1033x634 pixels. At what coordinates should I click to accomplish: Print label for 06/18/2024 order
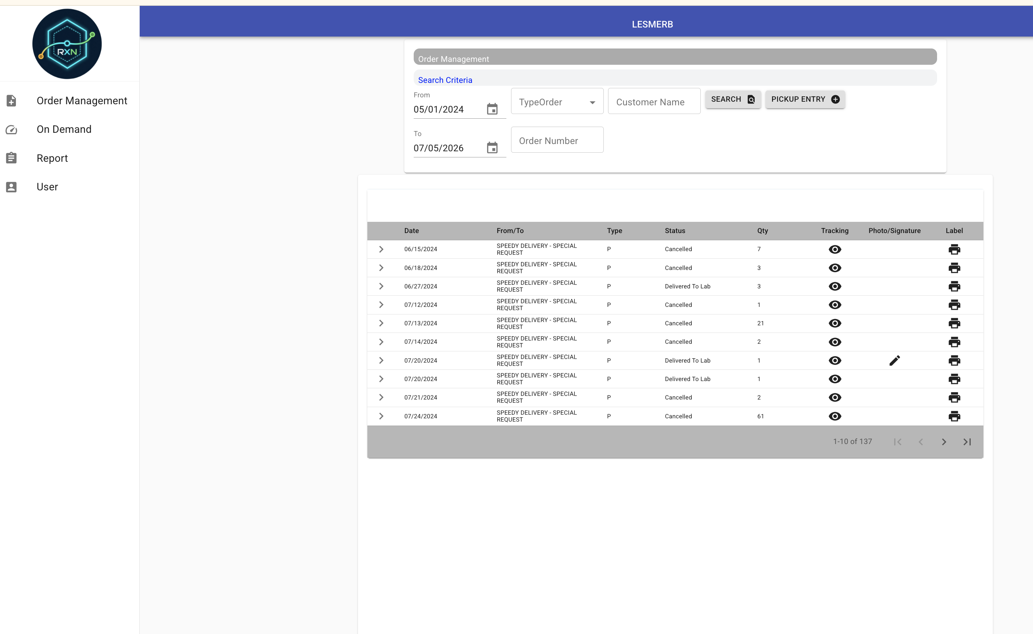[954, 268]
